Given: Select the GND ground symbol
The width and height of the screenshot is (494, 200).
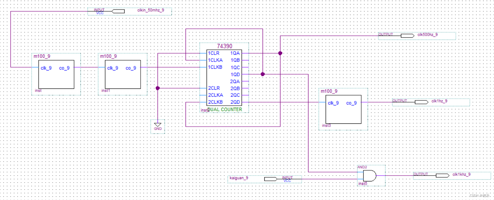Looking at the screenshot, I should click(158, 125).
